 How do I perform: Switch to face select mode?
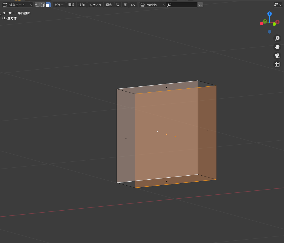click(x=48, y=5)
